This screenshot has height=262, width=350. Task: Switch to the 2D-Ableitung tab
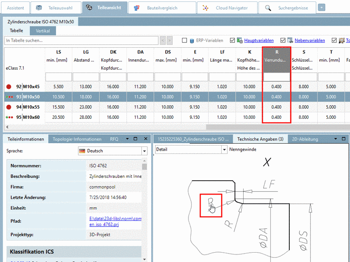pos(305,139)
